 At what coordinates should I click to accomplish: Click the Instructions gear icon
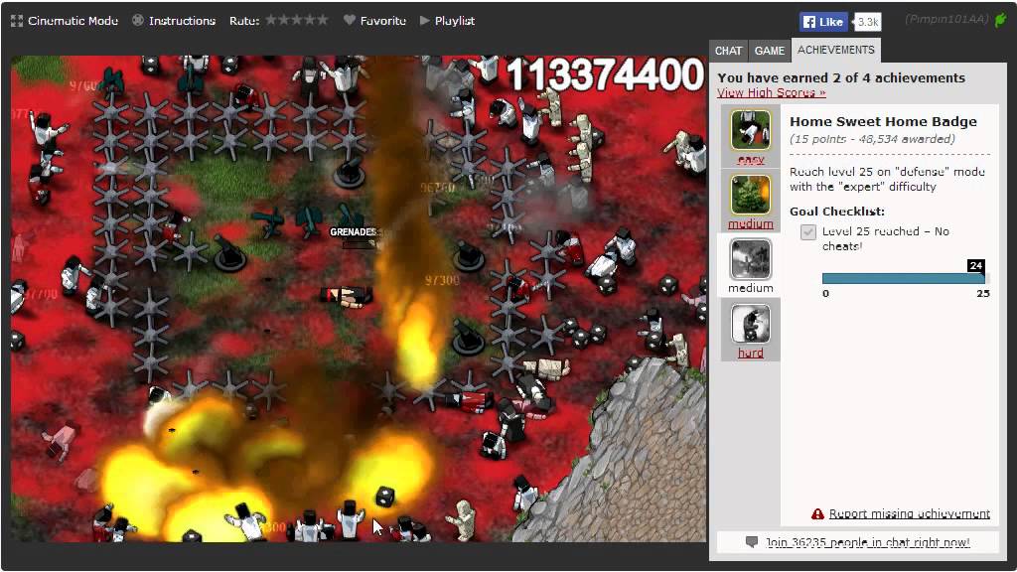138,20
